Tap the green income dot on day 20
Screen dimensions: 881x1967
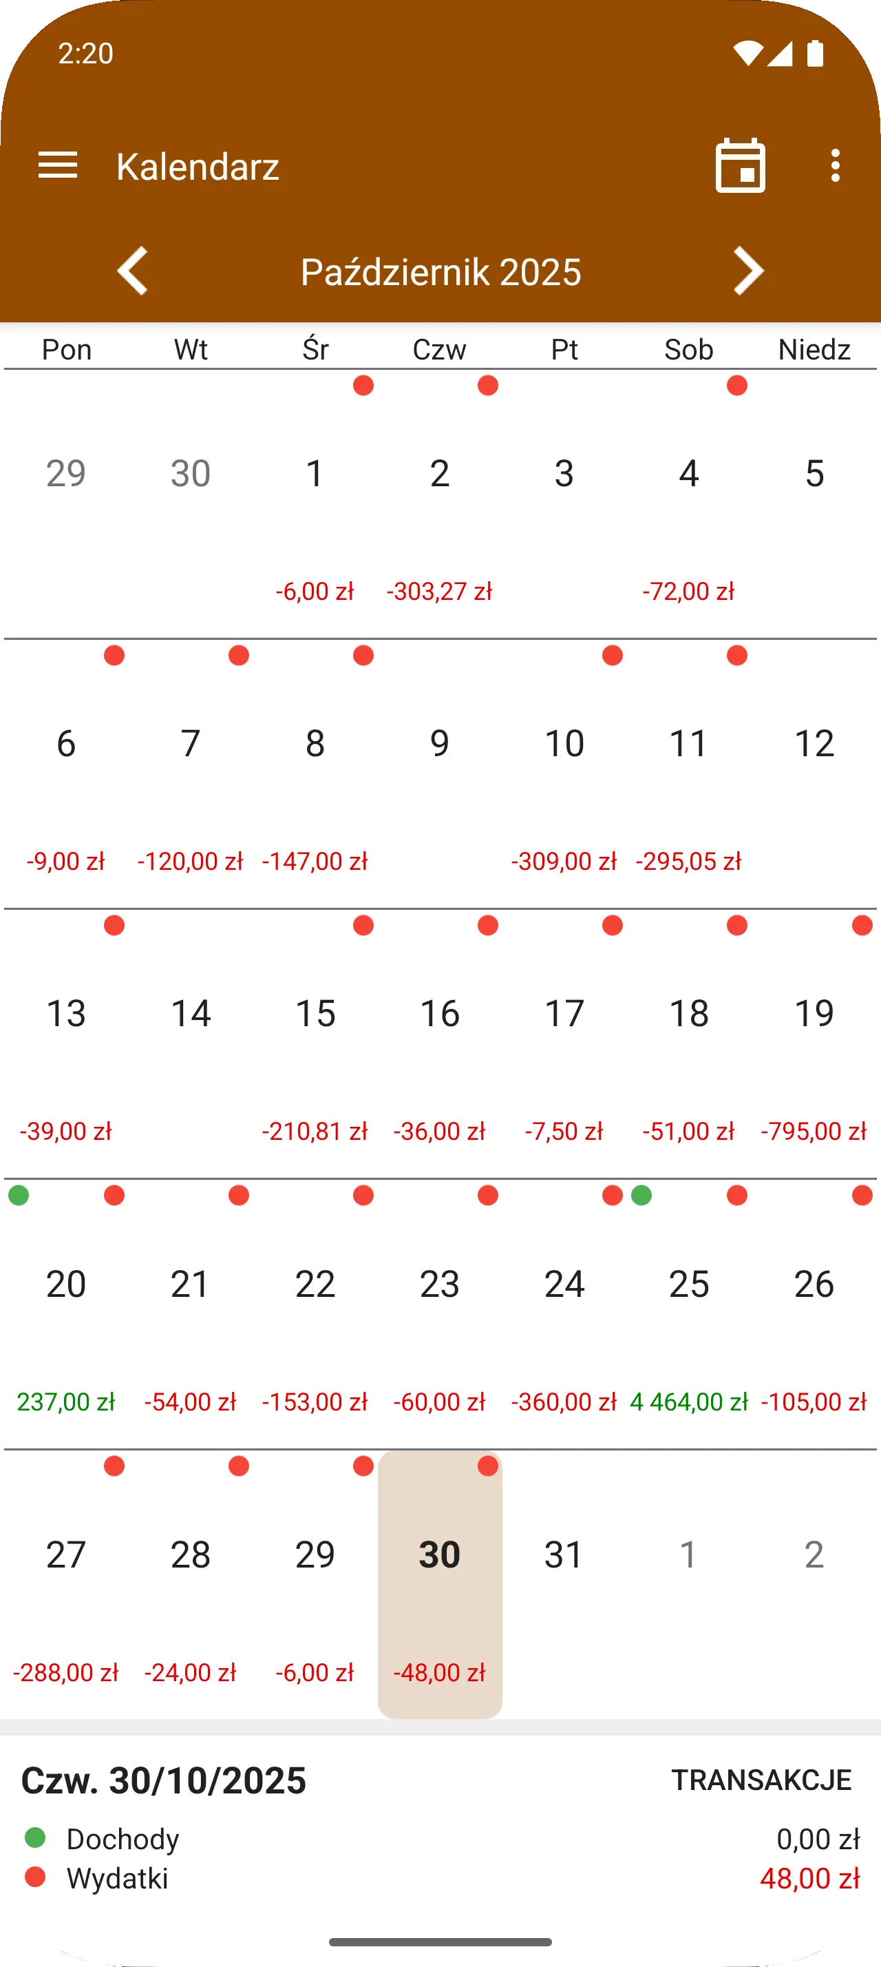(x=19, y=1195)
